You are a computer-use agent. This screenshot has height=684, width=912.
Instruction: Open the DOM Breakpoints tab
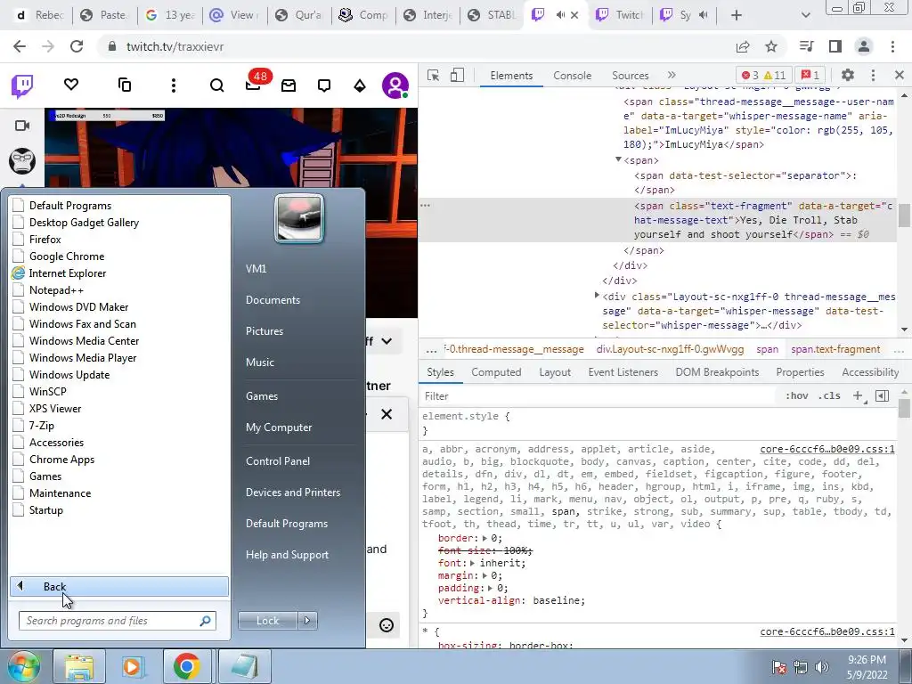click(x=717, y=372)
